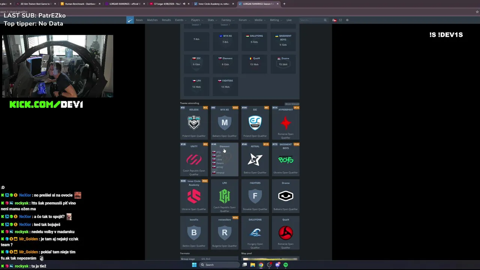Open the DALUYONG wave logo
This screenshot has height=270, width=480.
[255, 232]
